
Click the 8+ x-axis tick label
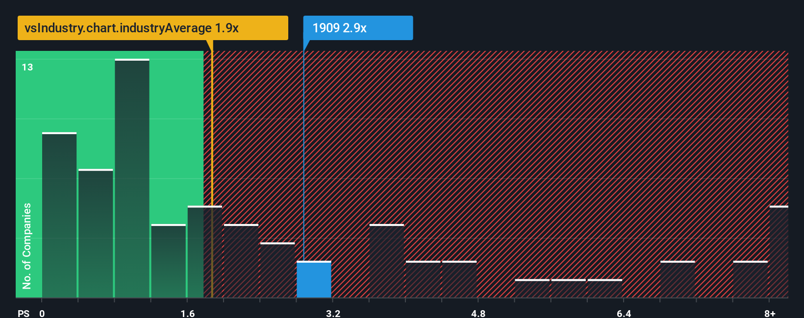[x=770, y=313]
